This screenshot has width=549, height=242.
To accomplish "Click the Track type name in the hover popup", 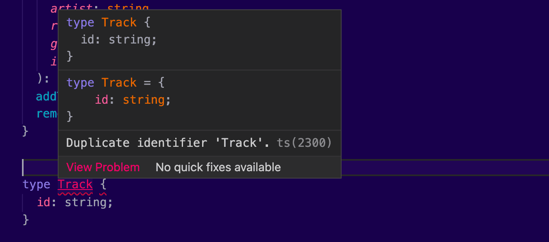I will pyautogui.click(x=119, y=22).
